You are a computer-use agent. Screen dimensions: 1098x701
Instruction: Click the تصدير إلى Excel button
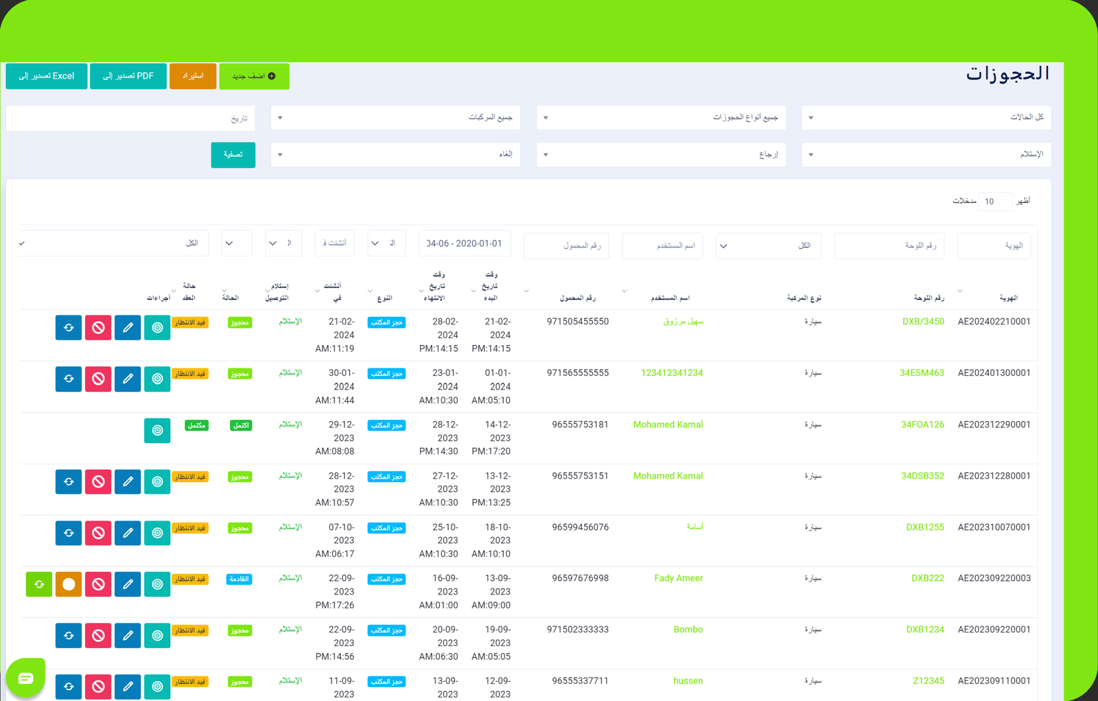[x=47, y=76]
